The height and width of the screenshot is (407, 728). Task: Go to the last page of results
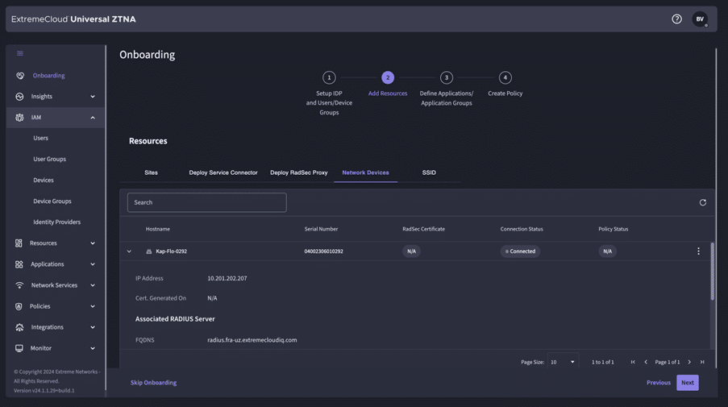pyautogui.click(x=702, y=362)
